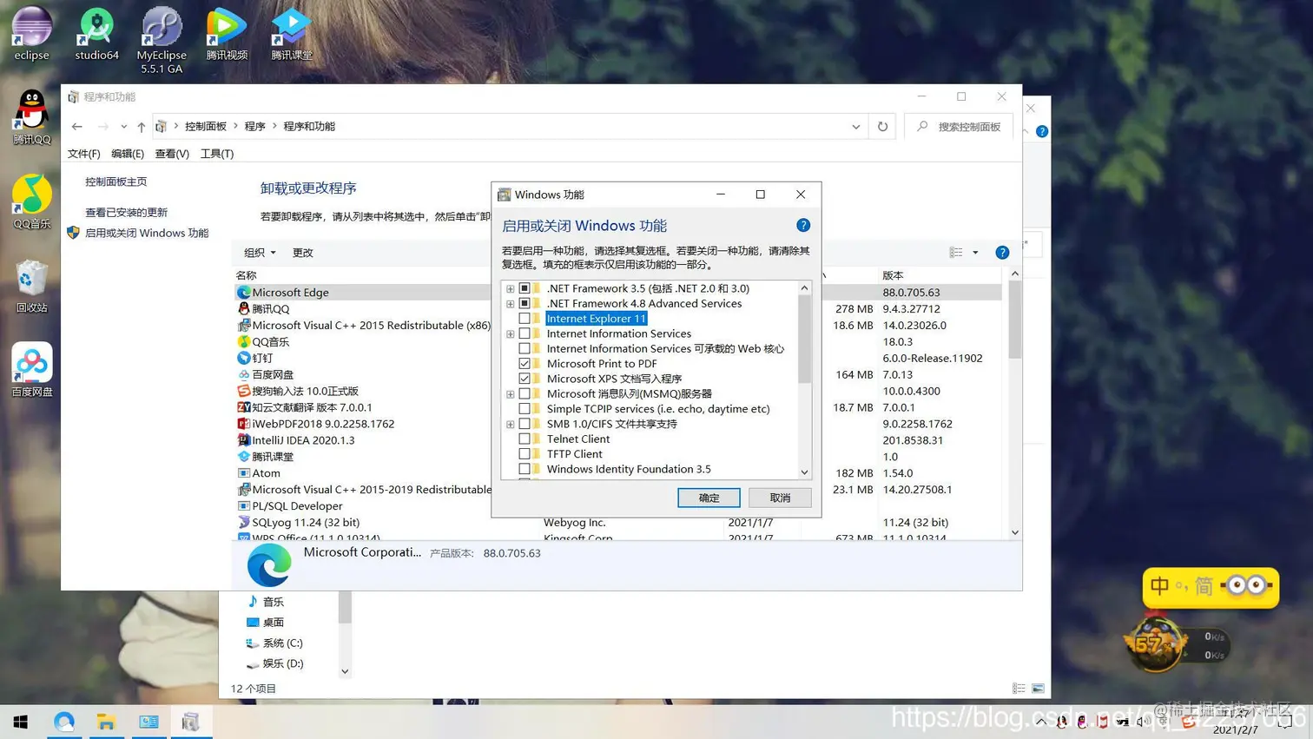Click the 确定 button
This screenshot has height=739, width=1313.
click(709, 498)
